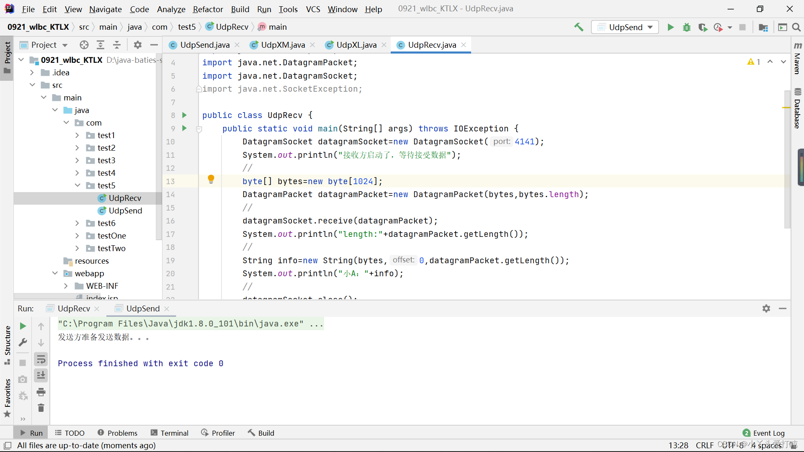
Task: Hide the Project panel with minus icon
Action: click(154, 45)
